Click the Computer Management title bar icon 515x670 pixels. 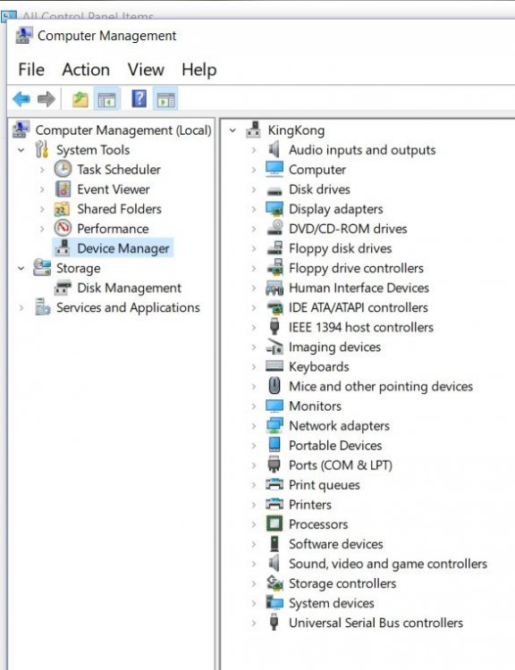(24, 36)
